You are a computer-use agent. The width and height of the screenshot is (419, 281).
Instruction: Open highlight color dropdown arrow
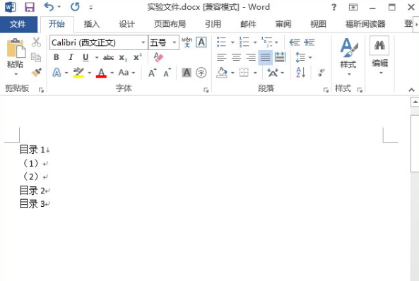[x=89, y=73]
